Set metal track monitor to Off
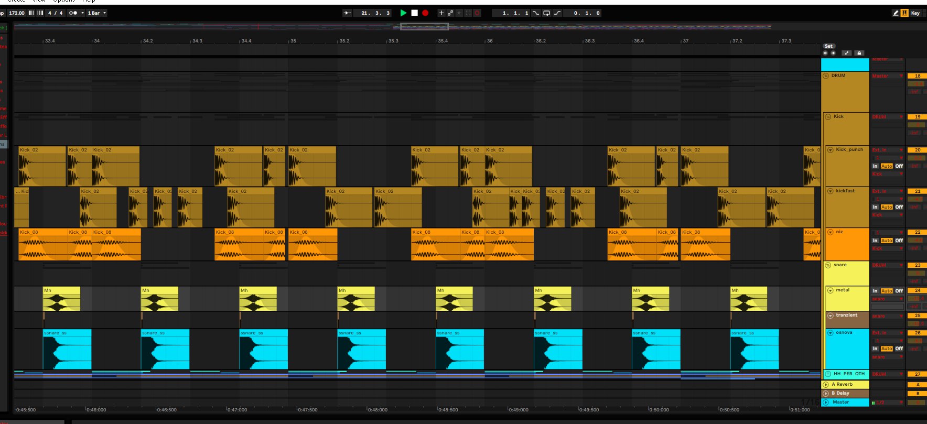The image size is (927, 424). [x=899, y=291]
